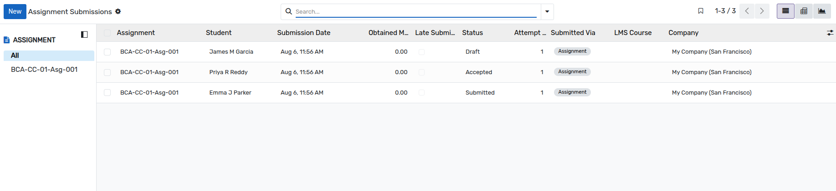
Task: Click submission date in Emma J Parker row
Action: 302,93
